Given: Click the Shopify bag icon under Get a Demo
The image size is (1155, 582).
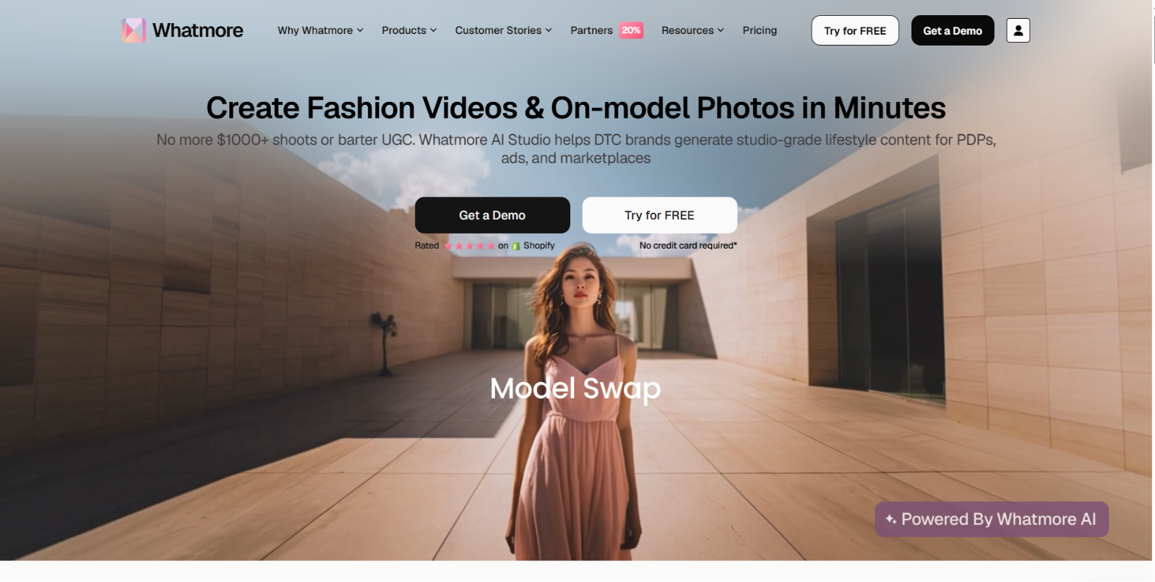Looking at the screenshot, I should coord(516,246).
